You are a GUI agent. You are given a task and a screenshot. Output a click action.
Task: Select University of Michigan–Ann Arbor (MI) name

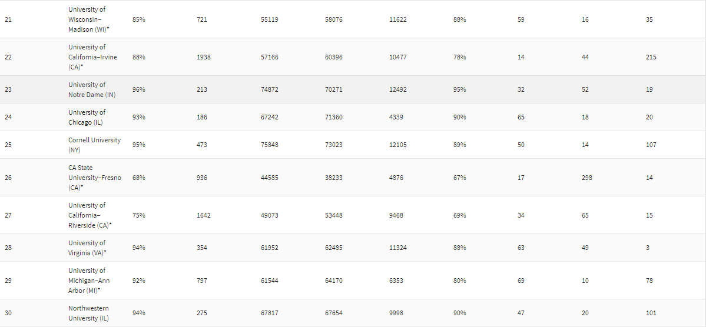pyautogui.click(x=89, y=280)
